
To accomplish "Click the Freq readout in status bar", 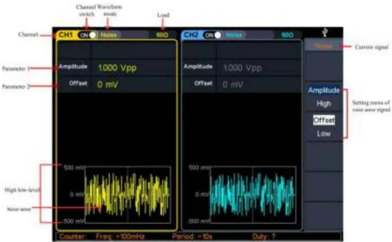I will (x=120, y=236).
